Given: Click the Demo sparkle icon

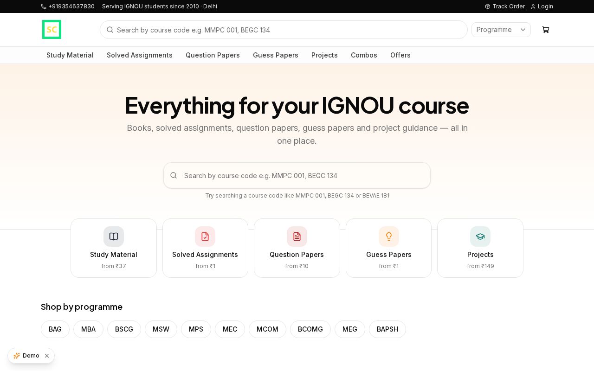Looking at the screenshot, I should [17, 356].
